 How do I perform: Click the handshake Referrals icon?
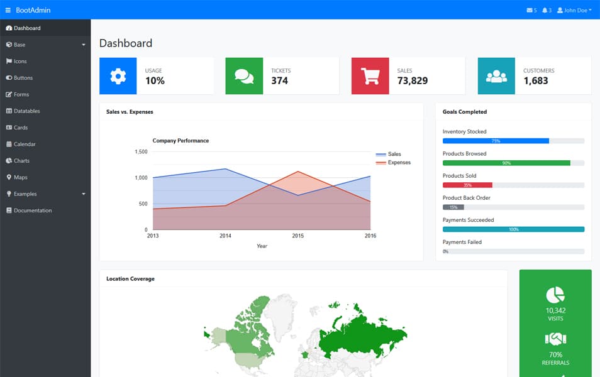[x=555, y=339]
